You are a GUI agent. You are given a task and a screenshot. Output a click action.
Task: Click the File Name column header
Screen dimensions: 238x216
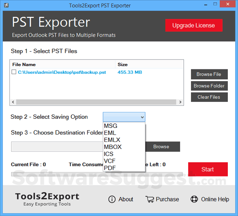pos(62,65)
